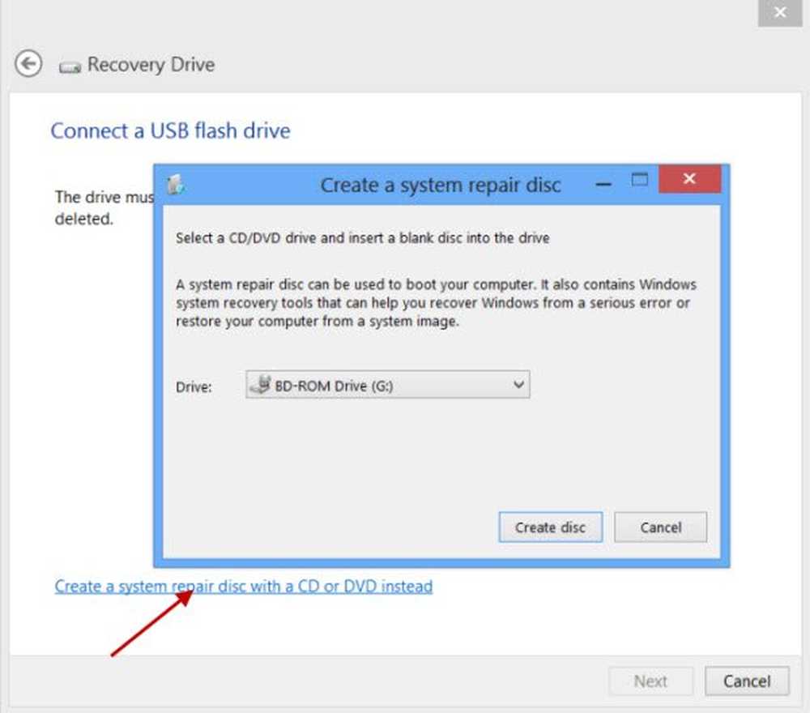Click the Select a CD/DVD drive instruction text

click(x=363, y=238)
